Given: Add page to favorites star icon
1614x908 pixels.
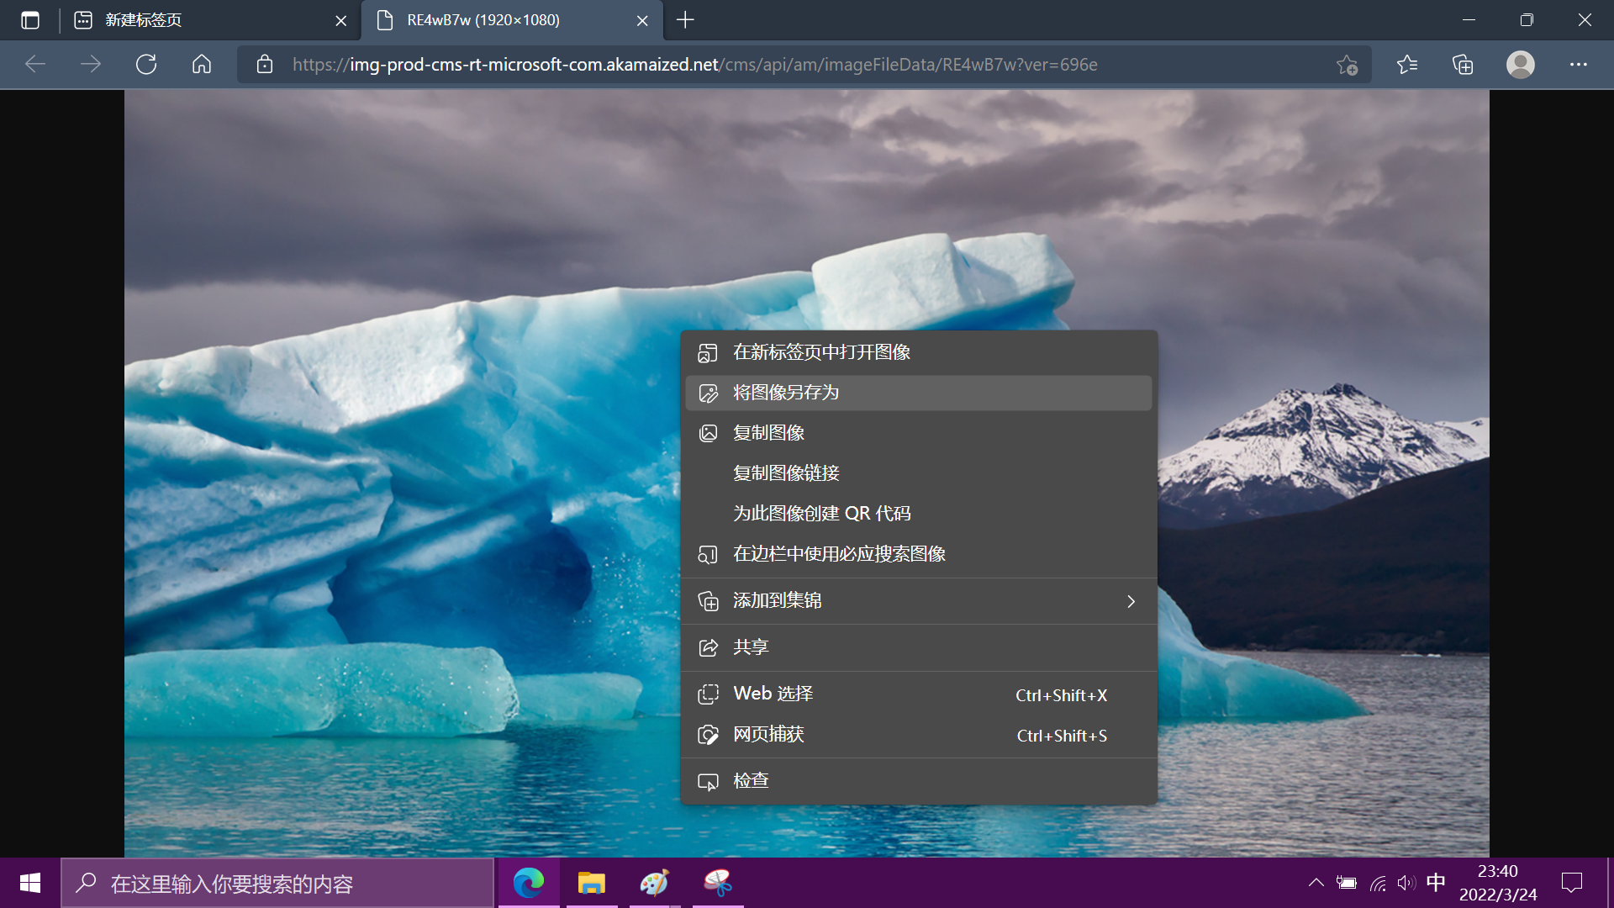Looking at the screenshot, I should [x=1347, y=65].
